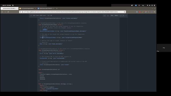
Task: Switch to the CSI VolumeSnapshotDelta tab
Action: click(27, 8)
